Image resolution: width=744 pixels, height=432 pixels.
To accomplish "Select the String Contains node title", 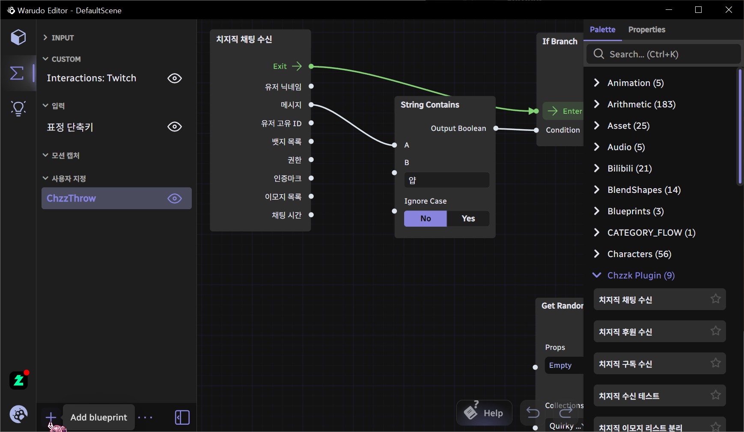I will tap(430, 105).
